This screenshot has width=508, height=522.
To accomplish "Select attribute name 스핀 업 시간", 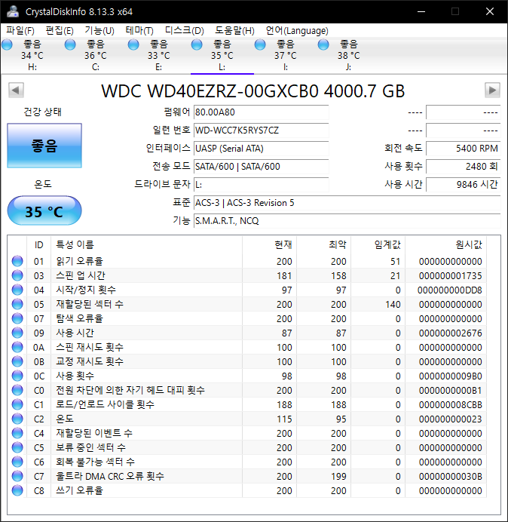I will 81,275.
